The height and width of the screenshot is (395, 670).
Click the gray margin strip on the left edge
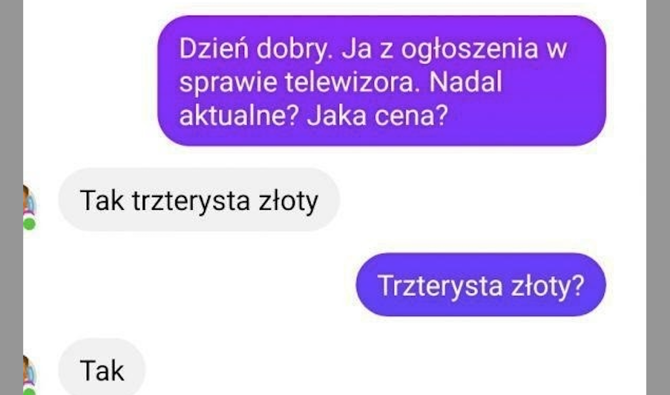(11, 197)
